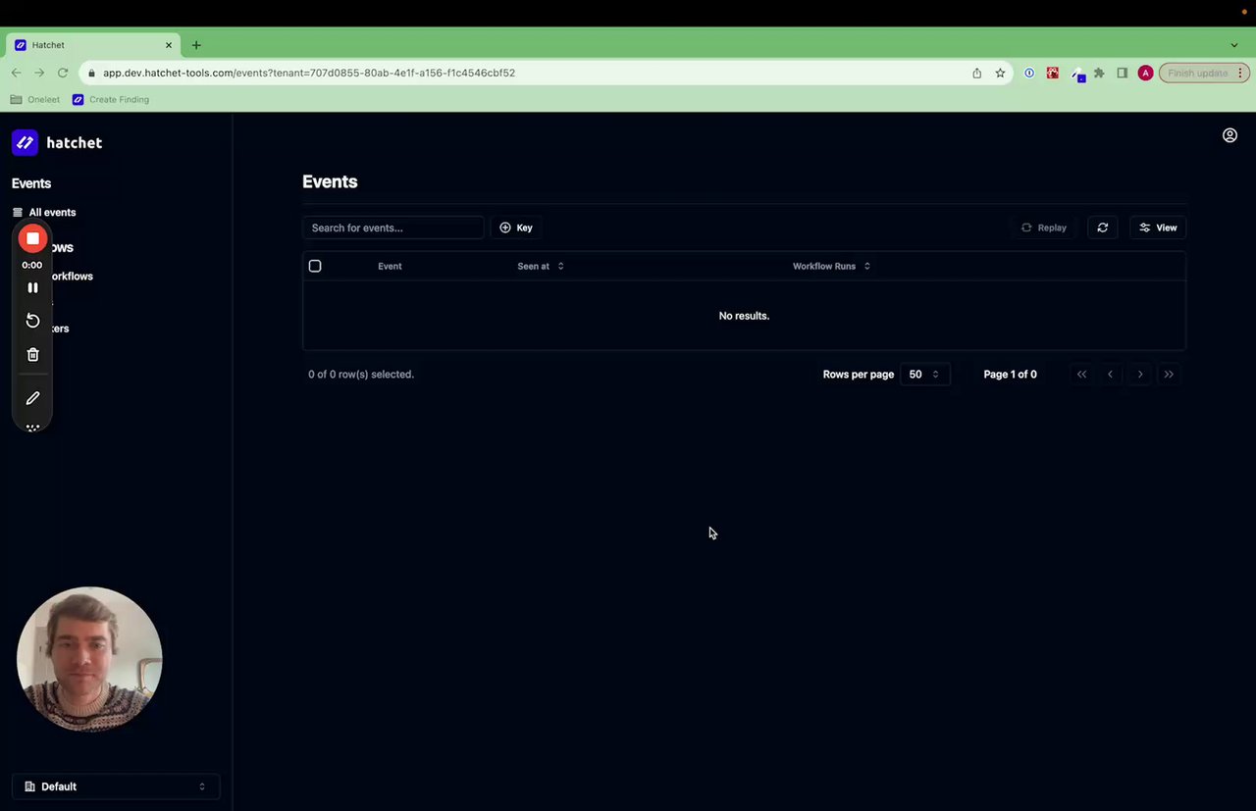Select all events checkbox in table header

[315, 266]
